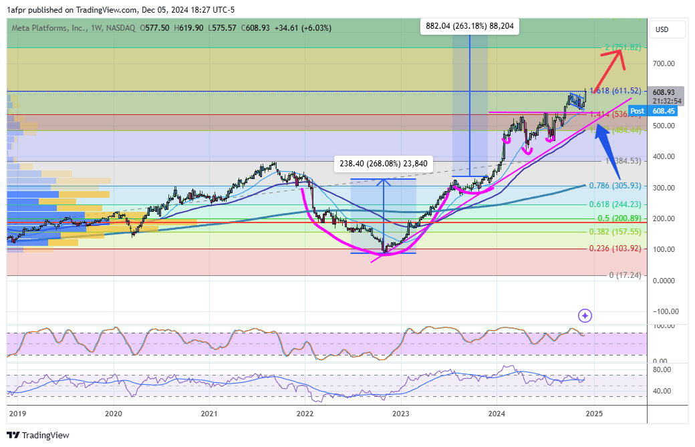This screenshot has width=695, height=447.
Task: Click the 2024 label on time axis
Action: coord(497,414)
